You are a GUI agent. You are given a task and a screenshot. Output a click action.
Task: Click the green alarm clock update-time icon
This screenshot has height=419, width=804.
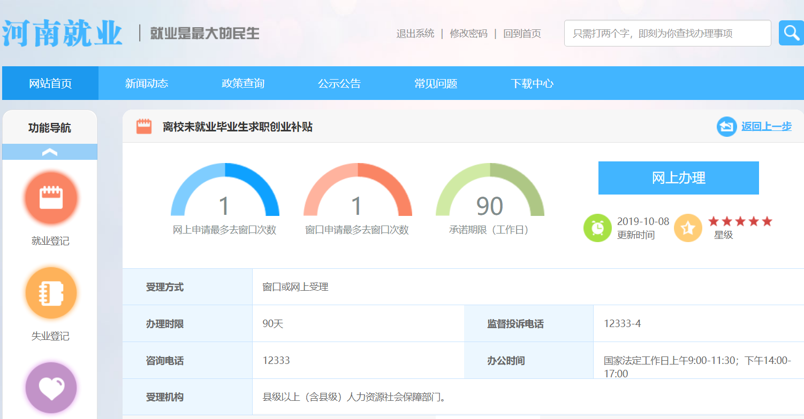pos(597,228)
